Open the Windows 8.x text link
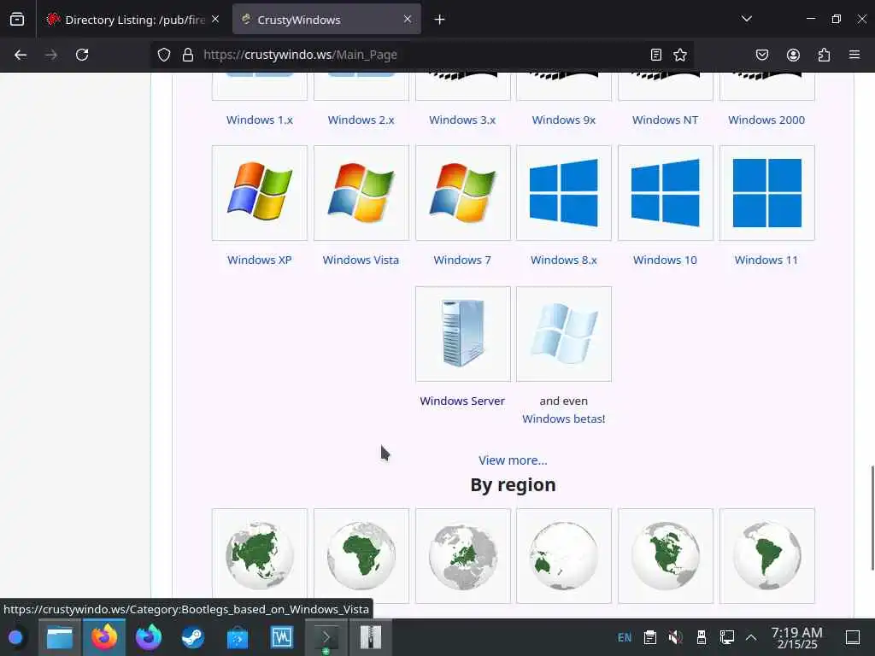 (564, 260)
